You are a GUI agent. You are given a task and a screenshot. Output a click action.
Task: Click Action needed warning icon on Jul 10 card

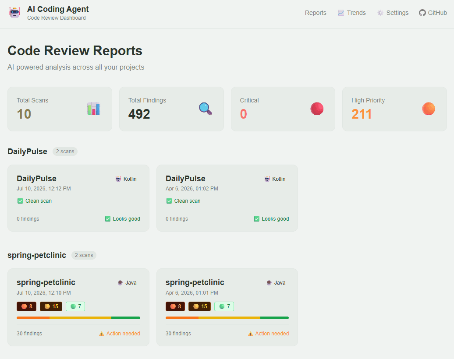pos(102,334)
